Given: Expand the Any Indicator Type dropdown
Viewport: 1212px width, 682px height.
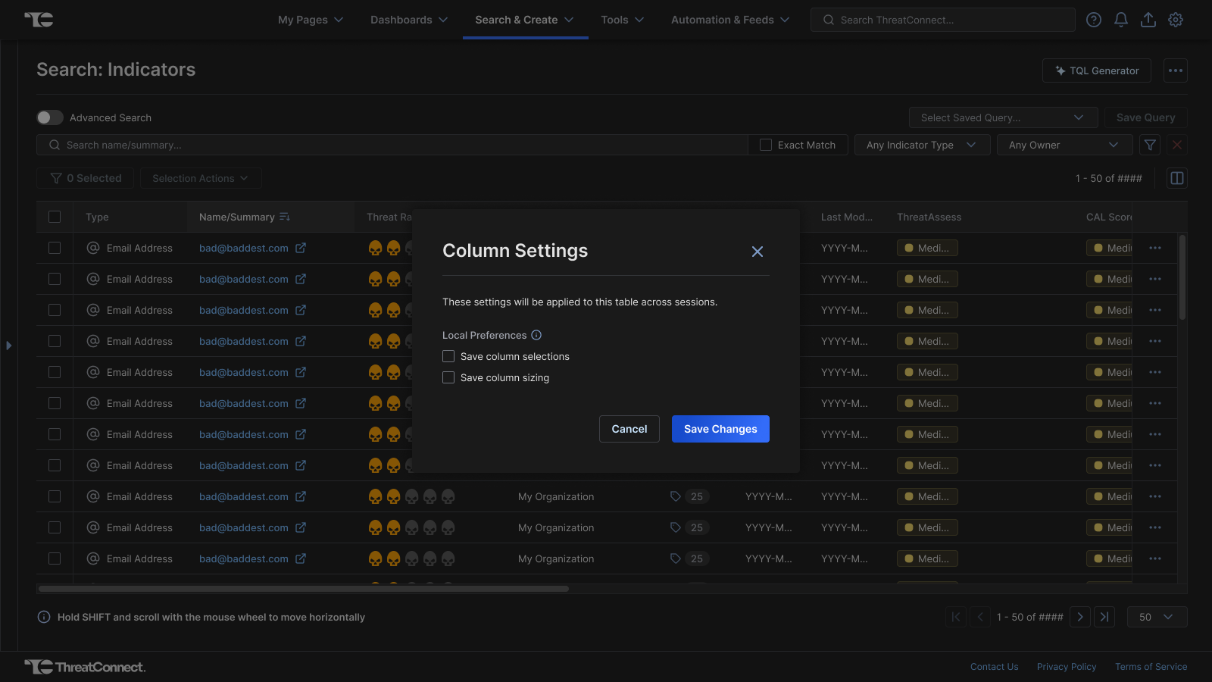Looking at the screenshot, I should click(x=921, y=145).
